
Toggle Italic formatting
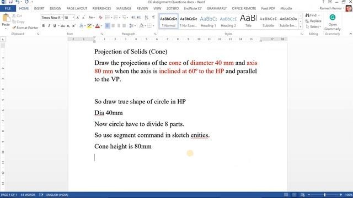[x=49, y=26]
